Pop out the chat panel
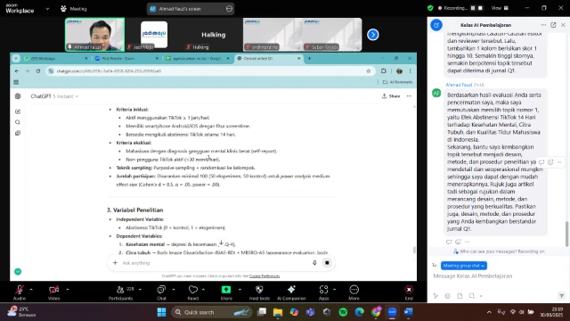The width and height of the screenshot is (570, 321). pos(553,25)
